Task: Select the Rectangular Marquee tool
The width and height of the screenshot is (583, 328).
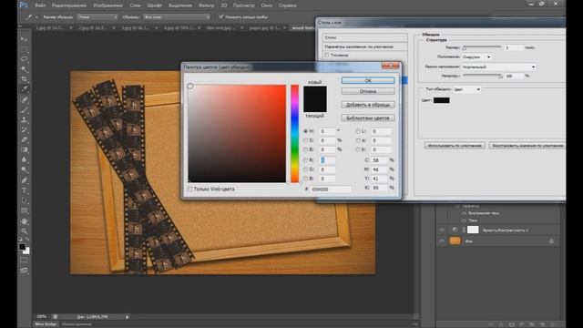Action: [x=25, y=49]
